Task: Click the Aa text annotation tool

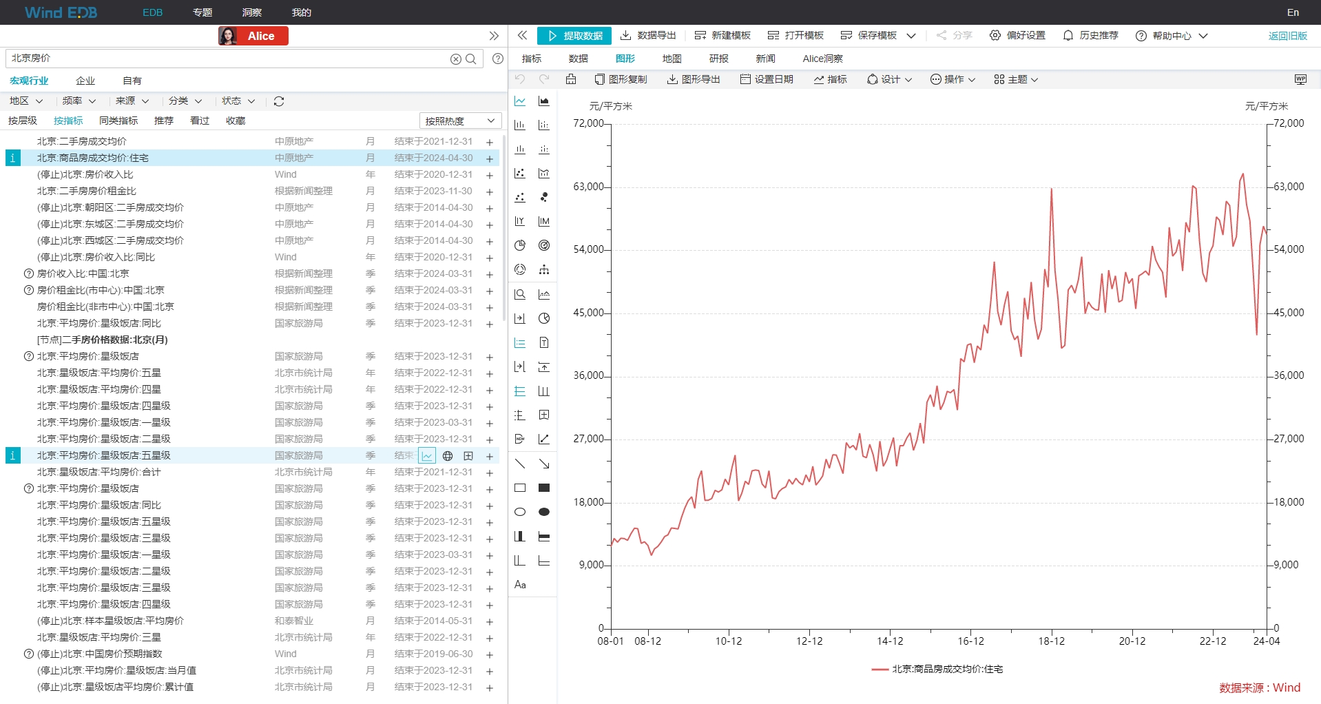Action: coord(520,585)
